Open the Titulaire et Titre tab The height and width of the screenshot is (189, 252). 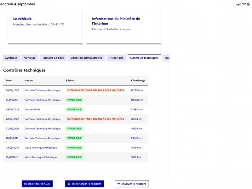pos(53,58)
